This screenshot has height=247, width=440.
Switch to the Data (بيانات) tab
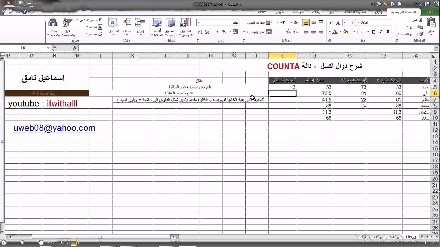(316, 12)
